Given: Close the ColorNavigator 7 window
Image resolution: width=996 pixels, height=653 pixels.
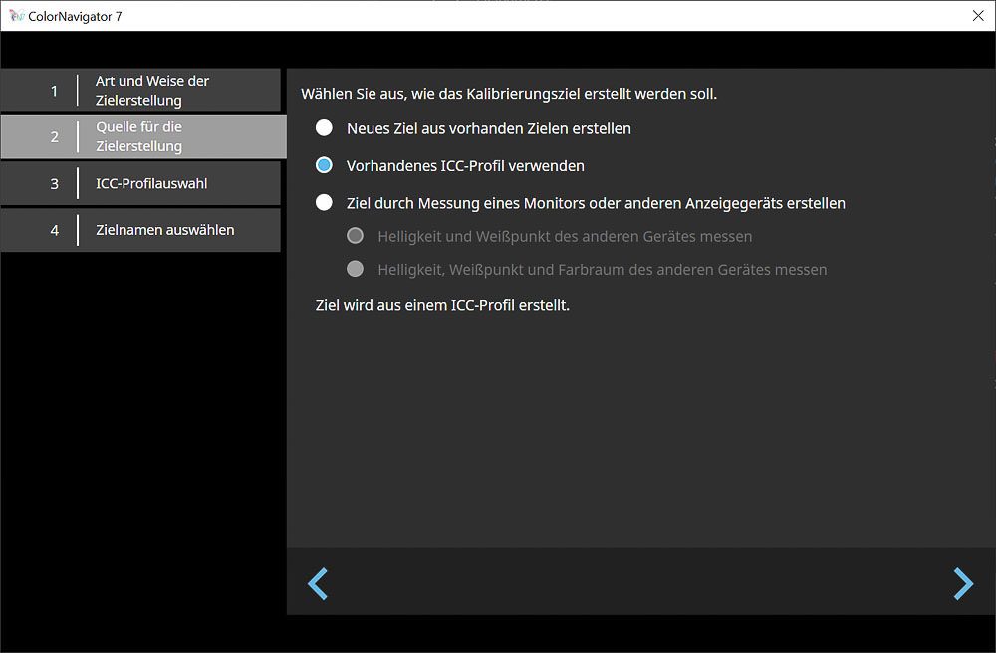Looking at the screenshot, I should (977, 16).
